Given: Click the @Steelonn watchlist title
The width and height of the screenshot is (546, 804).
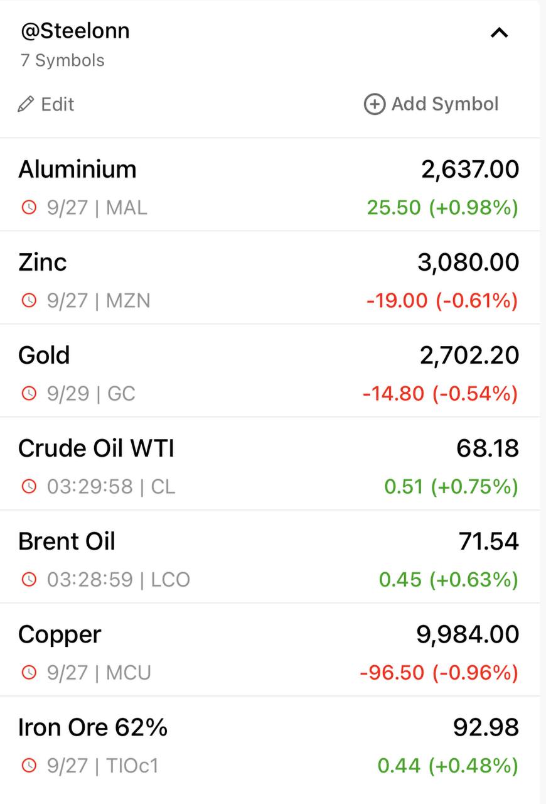Looking at the screenshot, I should click(x=75, y=30).
